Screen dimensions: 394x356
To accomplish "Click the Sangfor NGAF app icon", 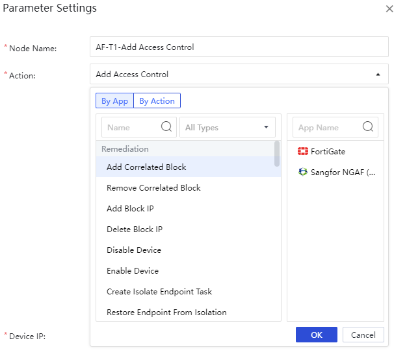I will [x=302, y=172].
